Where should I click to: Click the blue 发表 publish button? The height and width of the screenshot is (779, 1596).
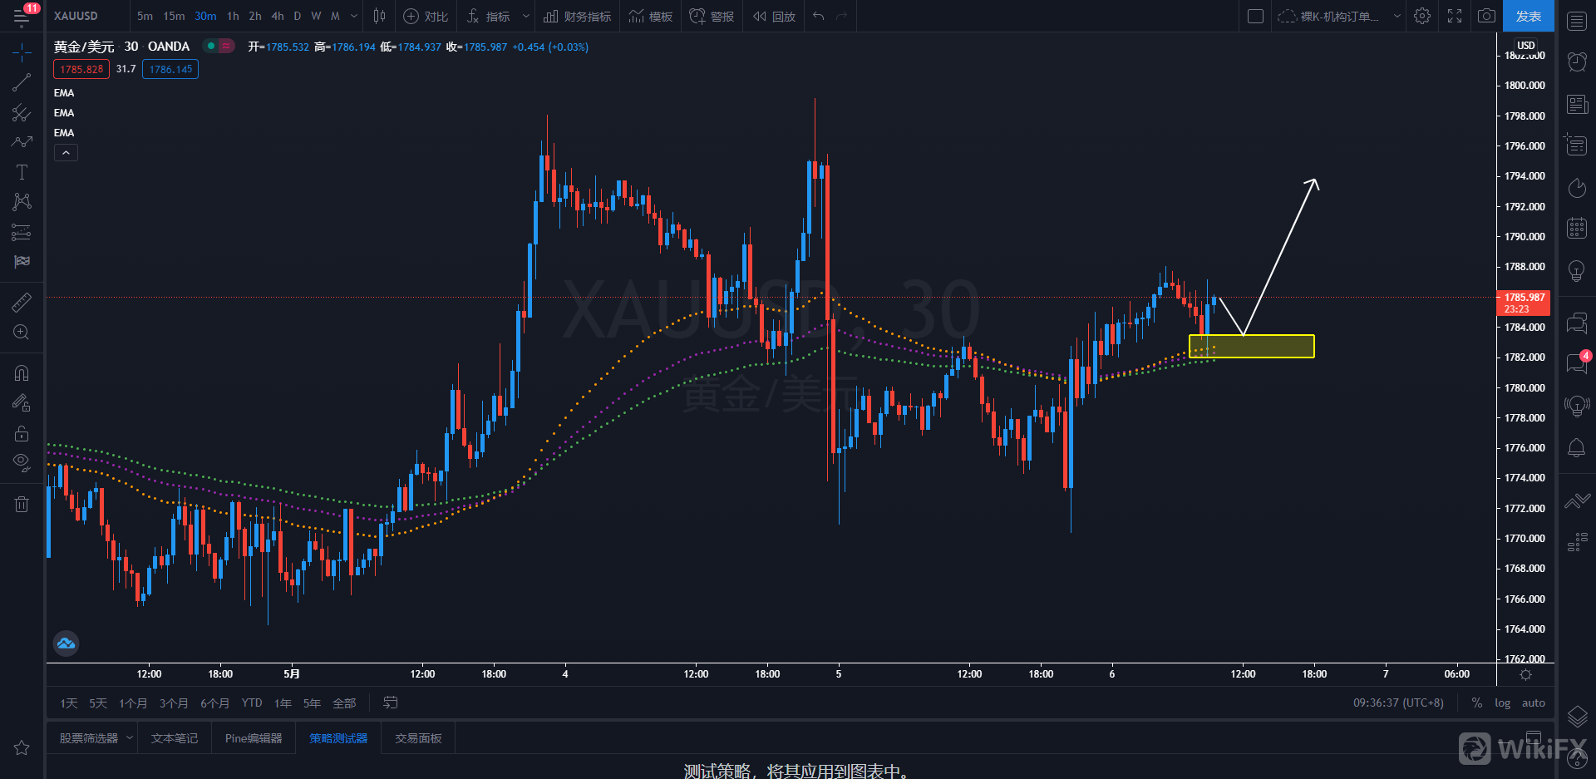pos(1528,16)
